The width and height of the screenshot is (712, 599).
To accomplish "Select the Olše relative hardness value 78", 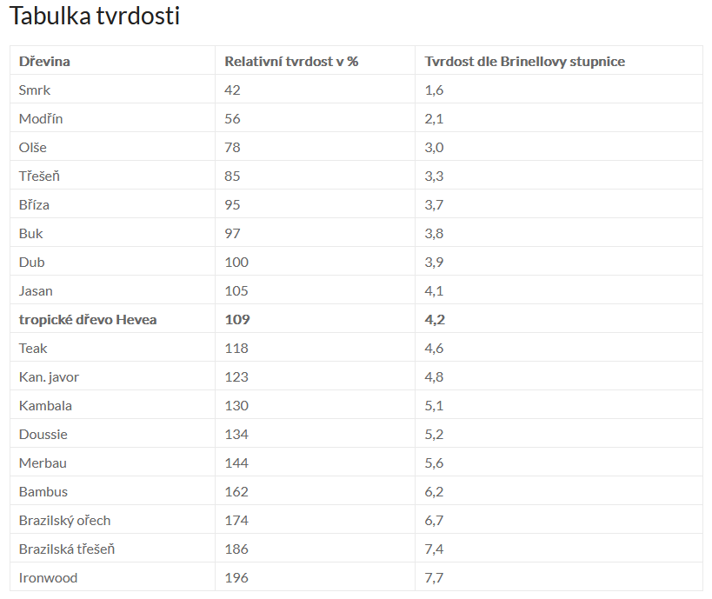I will tap(232, 147).
